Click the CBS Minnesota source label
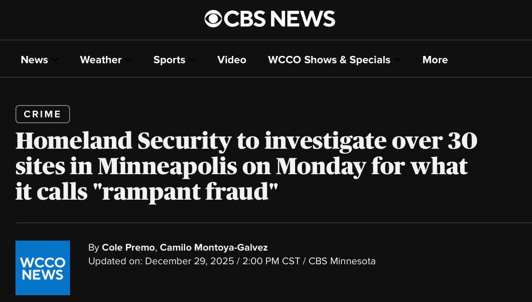532x302 pixels. pyautogui.click(x=342, y=261)
